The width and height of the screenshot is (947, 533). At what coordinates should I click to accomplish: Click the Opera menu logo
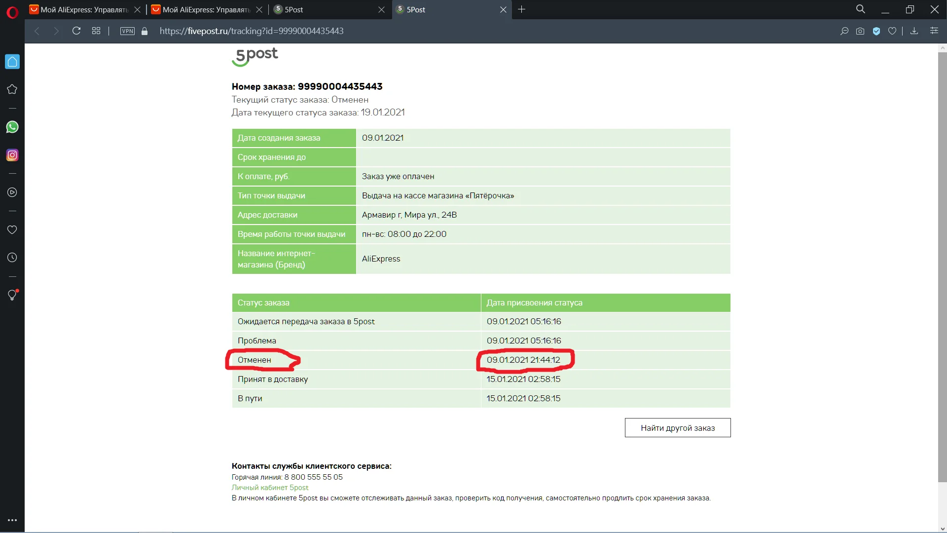pyautogui.click(x=12, y=12)
